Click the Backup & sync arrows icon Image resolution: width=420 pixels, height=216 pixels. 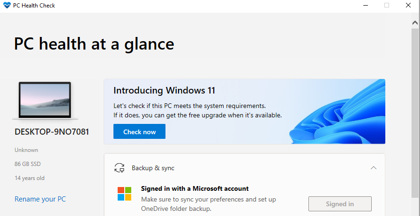pos(119,168)
